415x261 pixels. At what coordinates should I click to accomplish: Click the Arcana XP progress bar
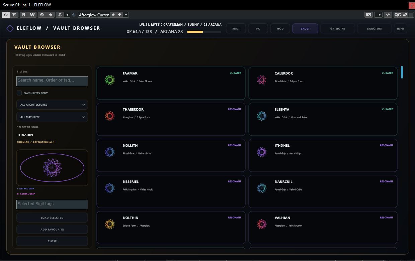tap(204, 32)
